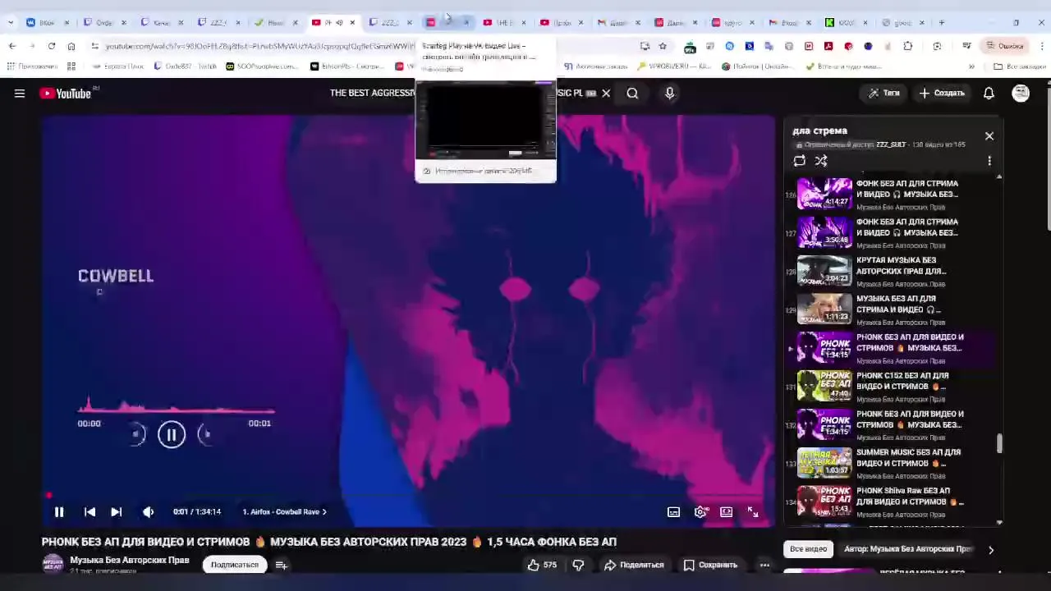Skip to the next playlist video

click(116, 511)
